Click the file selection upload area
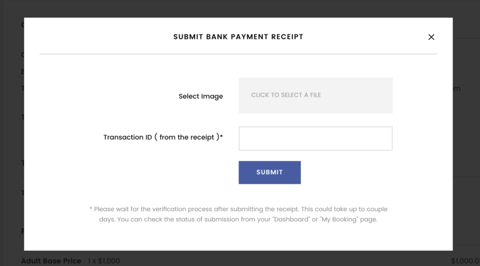The width and height of the screenshot is (480, 266). (x=315, y=95)
